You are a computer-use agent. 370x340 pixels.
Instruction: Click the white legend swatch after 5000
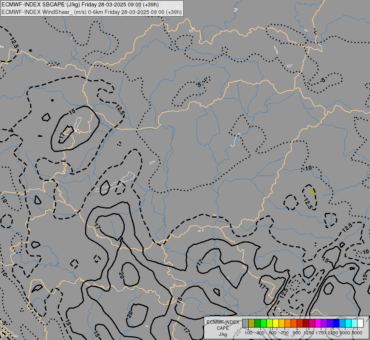point(360,323)
